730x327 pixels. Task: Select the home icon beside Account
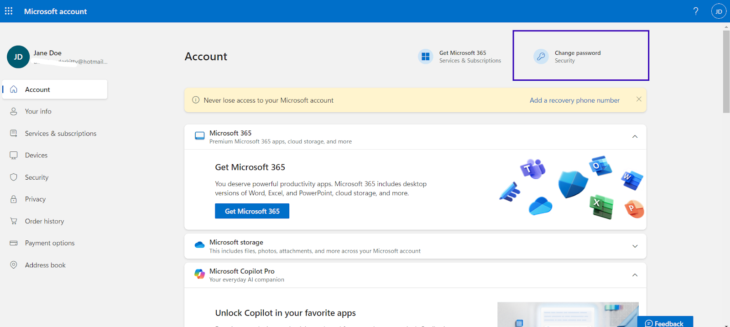pyautogui.click(x=14, y=89)
